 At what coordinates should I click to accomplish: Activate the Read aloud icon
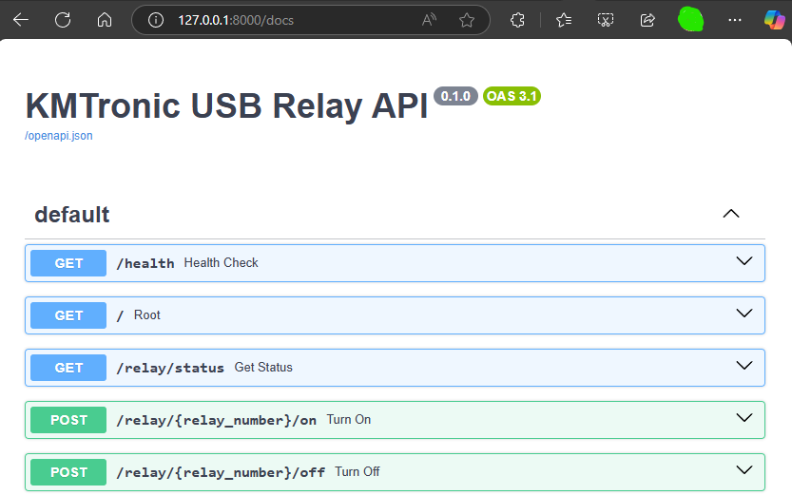[429, 20]
